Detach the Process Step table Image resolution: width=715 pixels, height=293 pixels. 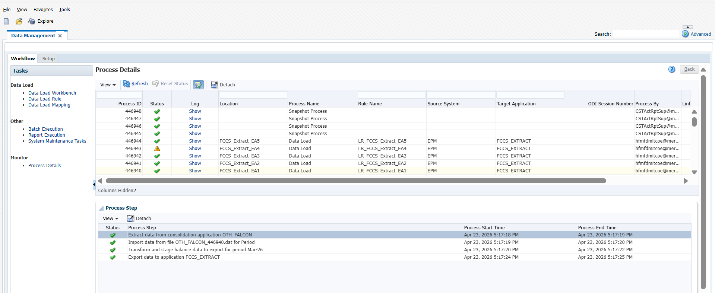pos(139,219)
